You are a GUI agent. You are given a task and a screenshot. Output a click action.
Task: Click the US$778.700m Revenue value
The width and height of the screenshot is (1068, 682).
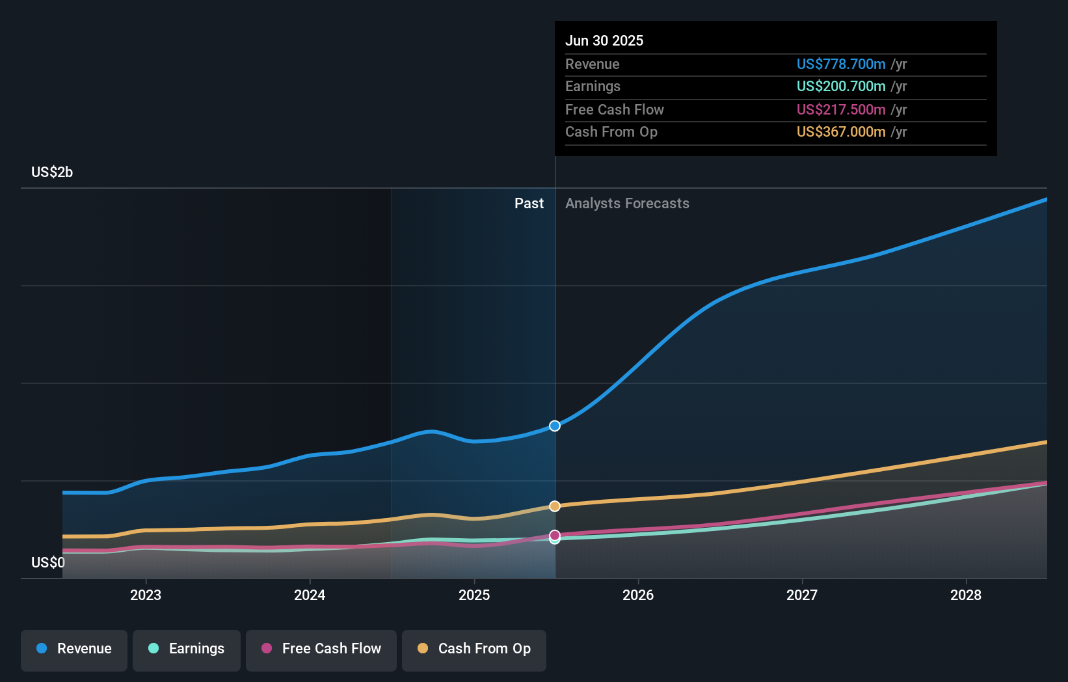(841, 64)
